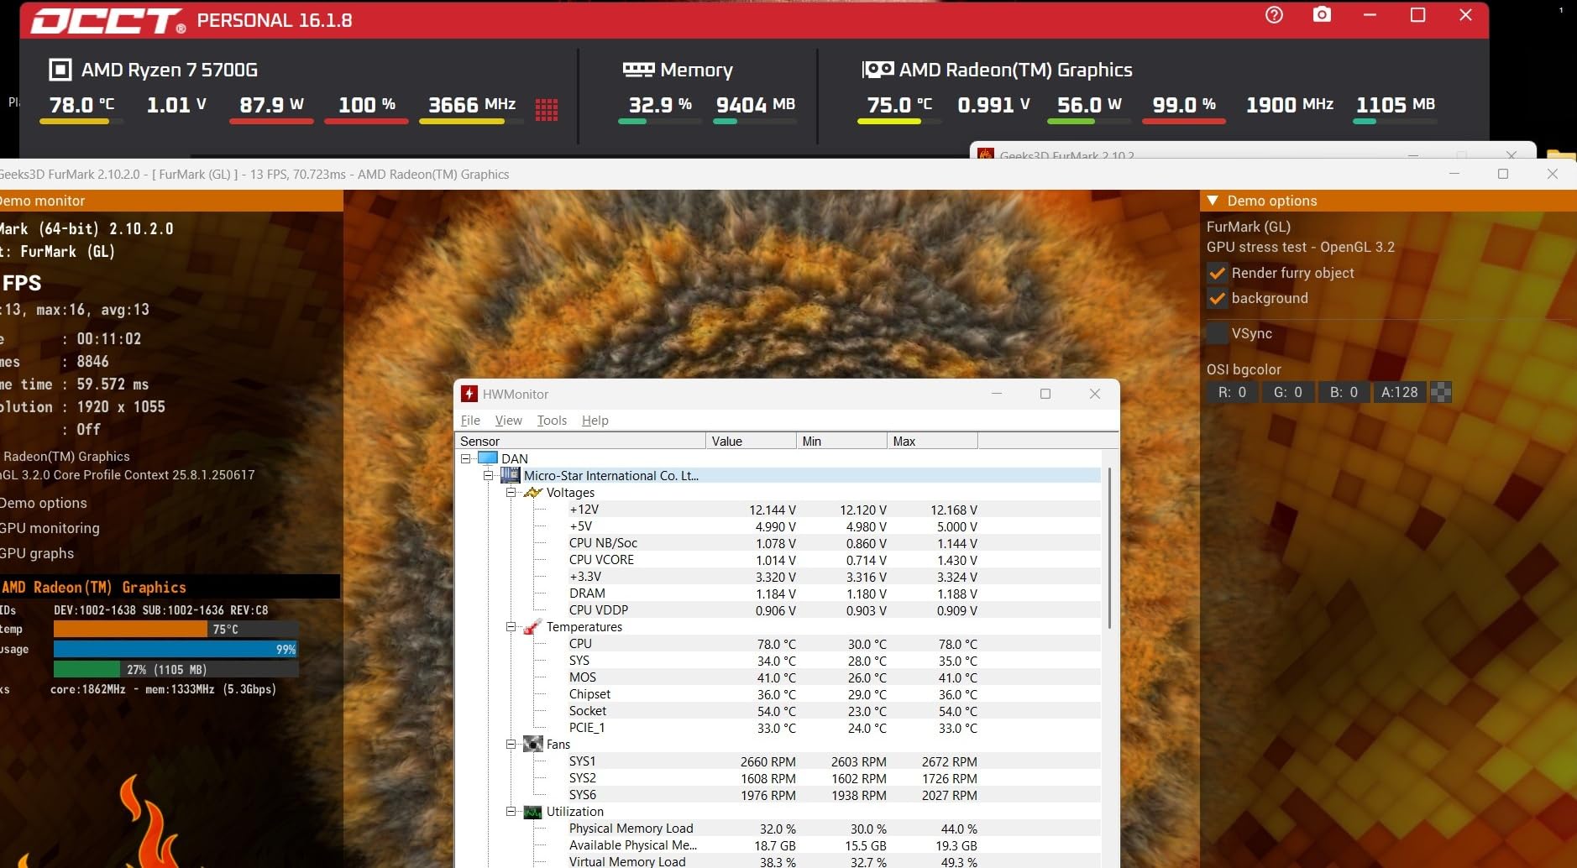Click the HWMonitor app icon in its title bar
This screenshot has height=868, width=1577.
(469, 394)
